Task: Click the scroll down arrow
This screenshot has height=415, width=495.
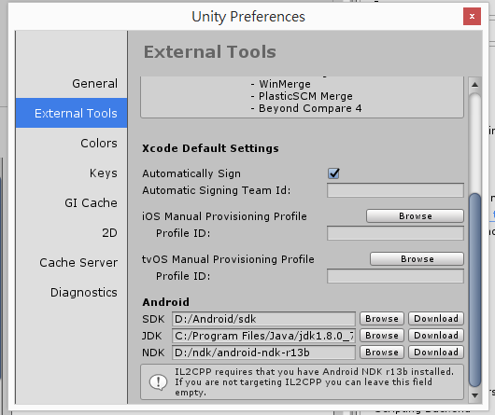Action: [474, 395]
